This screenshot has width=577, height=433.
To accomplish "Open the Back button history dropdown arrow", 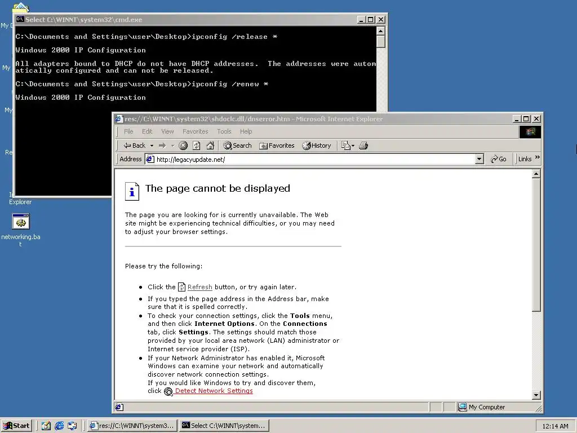I will point(152,146).
